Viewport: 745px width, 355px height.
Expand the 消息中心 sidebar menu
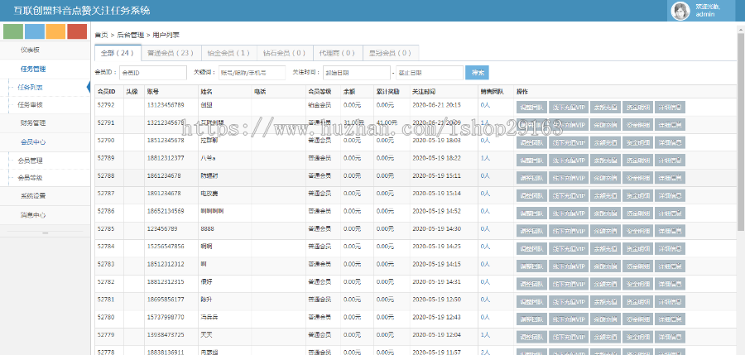tap(33, 214)
